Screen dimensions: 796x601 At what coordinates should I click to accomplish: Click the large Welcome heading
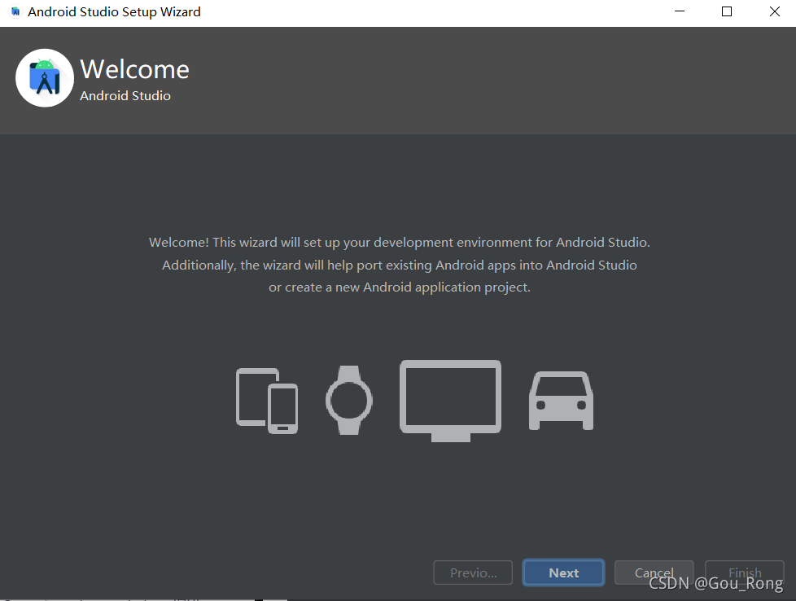point(134,69)
